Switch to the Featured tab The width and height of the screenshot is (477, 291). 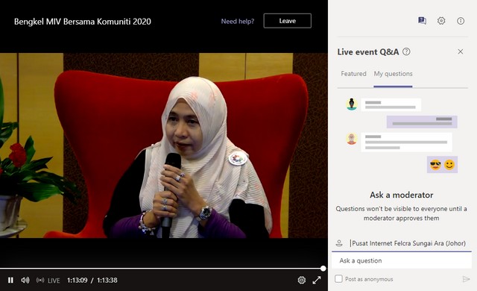353,74
